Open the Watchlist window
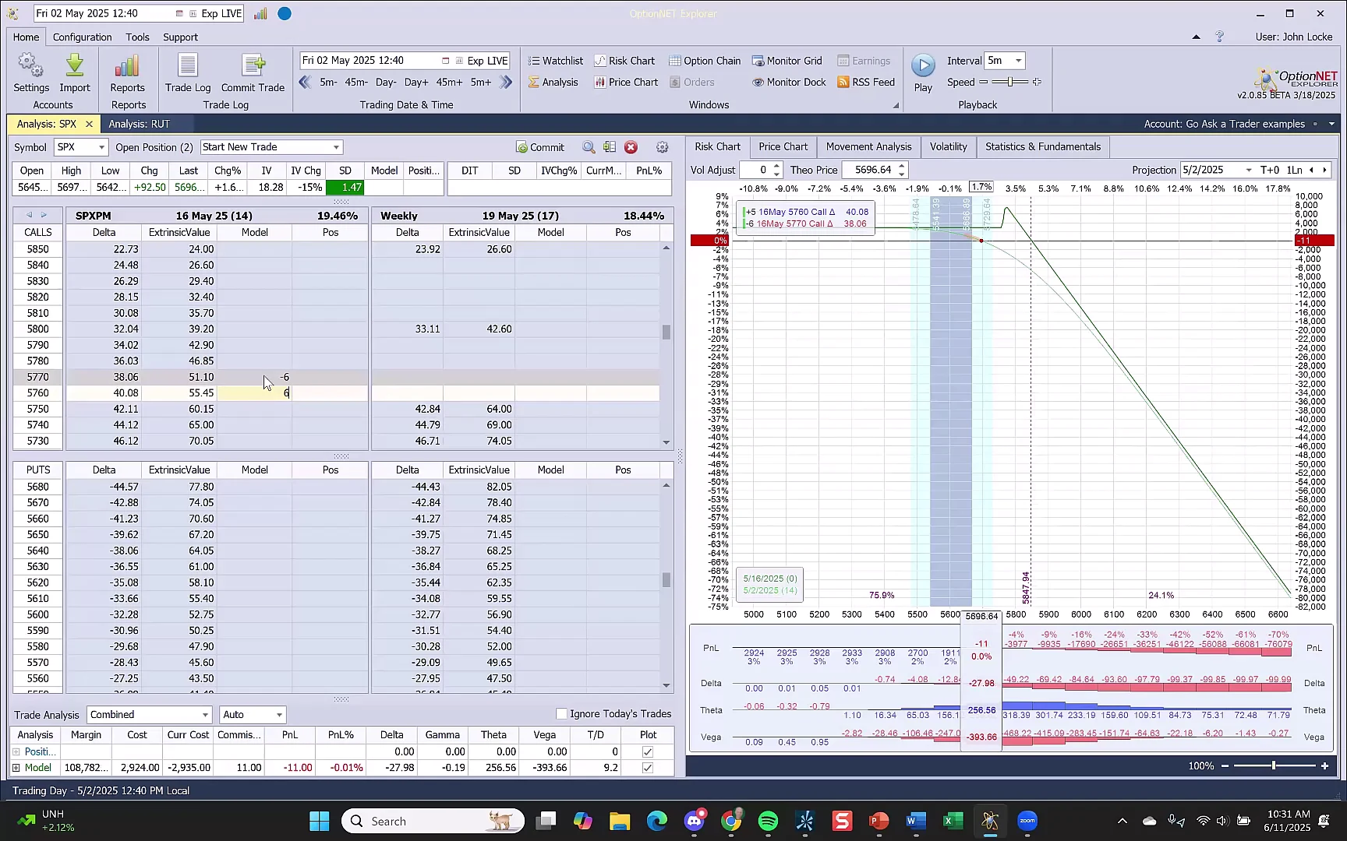1347x841 pixels. coord(555,61)
